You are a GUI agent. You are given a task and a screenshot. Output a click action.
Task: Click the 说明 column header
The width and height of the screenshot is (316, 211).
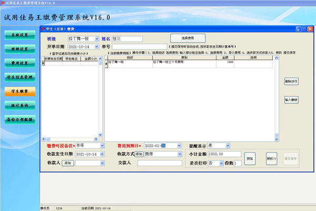point(253,57)
